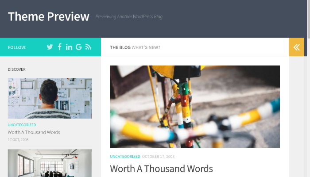Open the RSS feed icon
This screenshot has height=177, width=310.
(x=88, y=47)
